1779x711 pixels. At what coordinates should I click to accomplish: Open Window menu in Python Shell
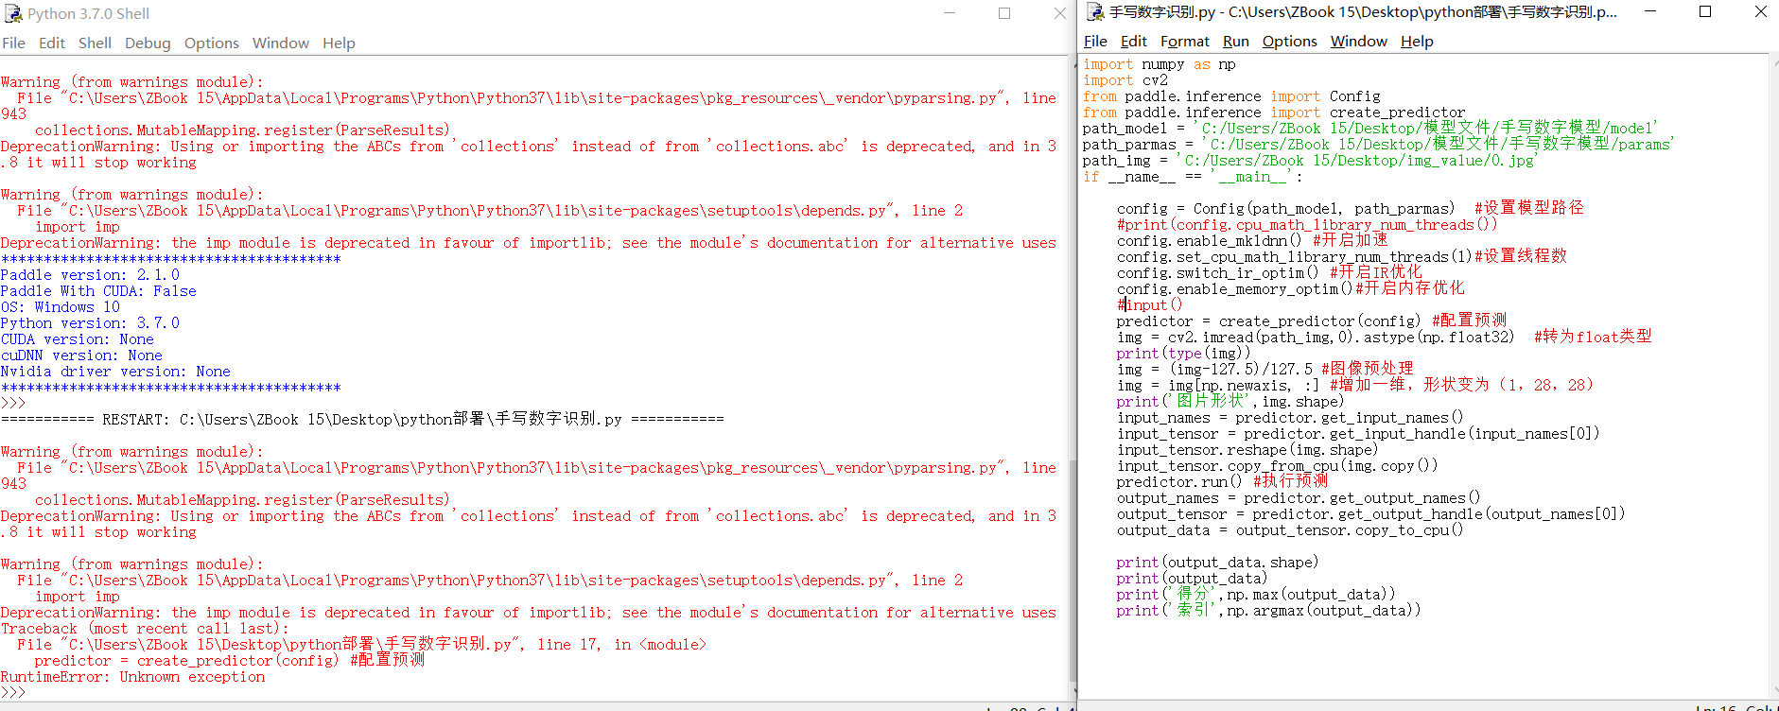coord(280,43)
